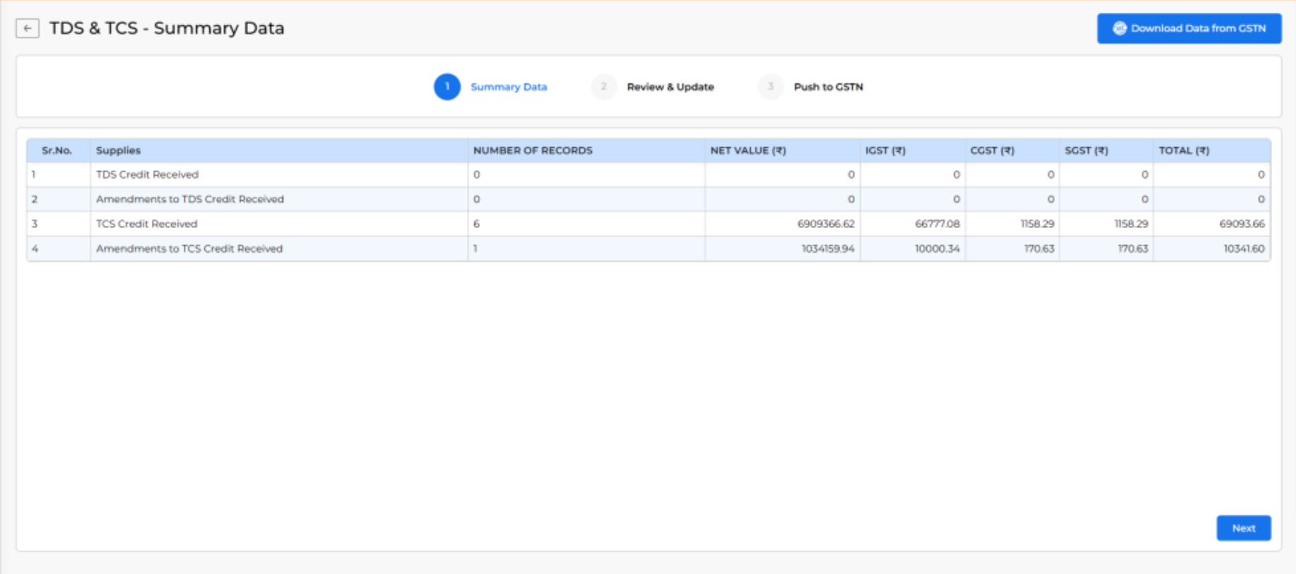Click the Supplies column header

click(x=279, y=150)
